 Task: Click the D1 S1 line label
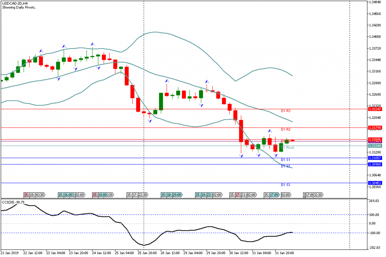tap(285, 160)
